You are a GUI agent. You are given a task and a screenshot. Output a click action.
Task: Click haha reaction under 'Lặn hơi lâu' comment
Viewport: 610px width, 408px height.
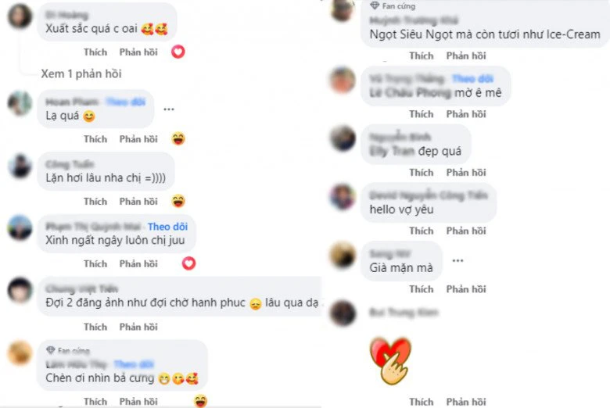pos(178,201)
